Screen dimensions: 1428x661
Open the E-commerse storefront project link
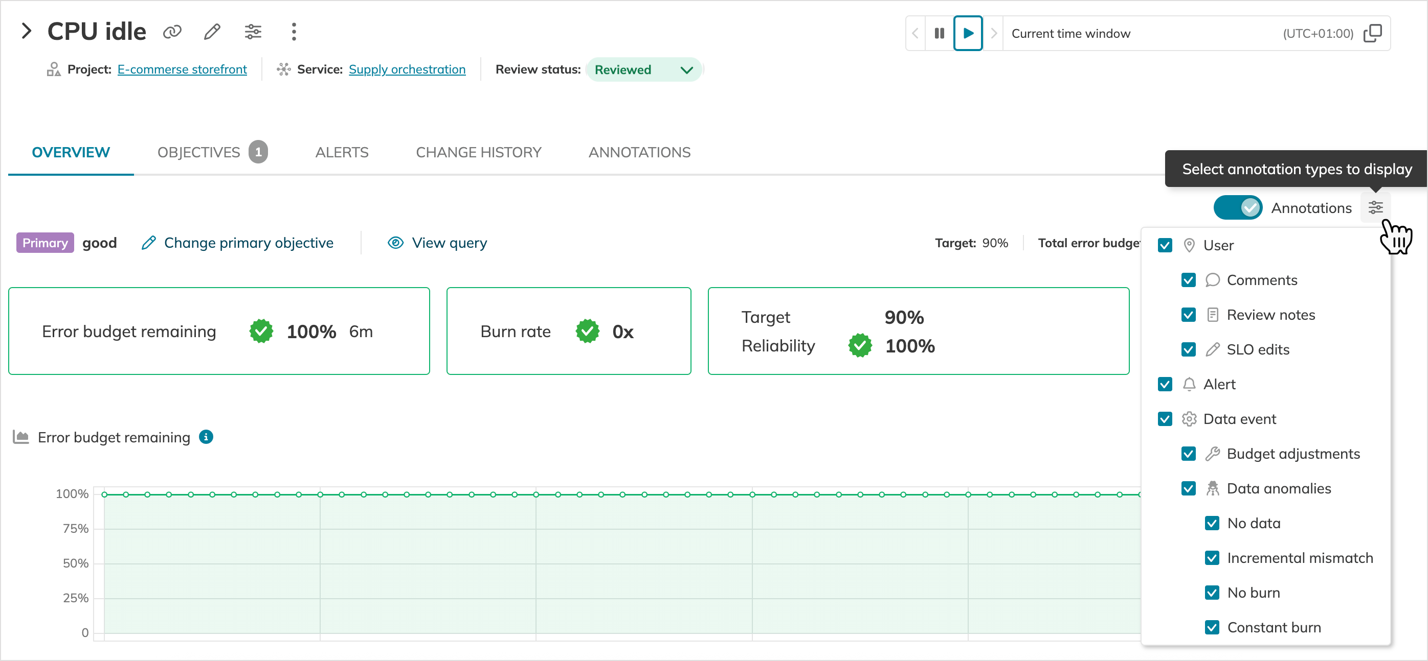182,70
